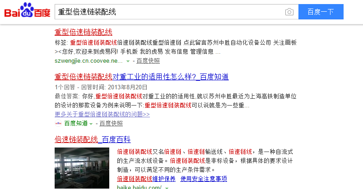Click the 百度一下 search button

[x=321, y=12]
